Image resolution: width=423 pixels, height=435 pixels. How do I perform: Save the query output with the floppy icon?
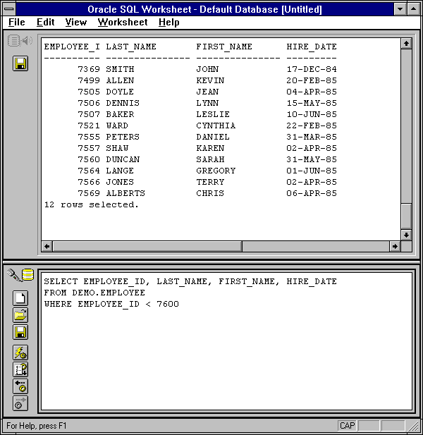(20, 64)
